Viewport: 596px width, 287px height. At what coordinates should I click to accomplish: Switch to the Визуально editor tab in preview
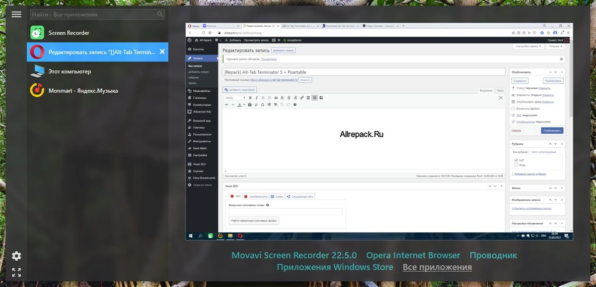(486, 91)
